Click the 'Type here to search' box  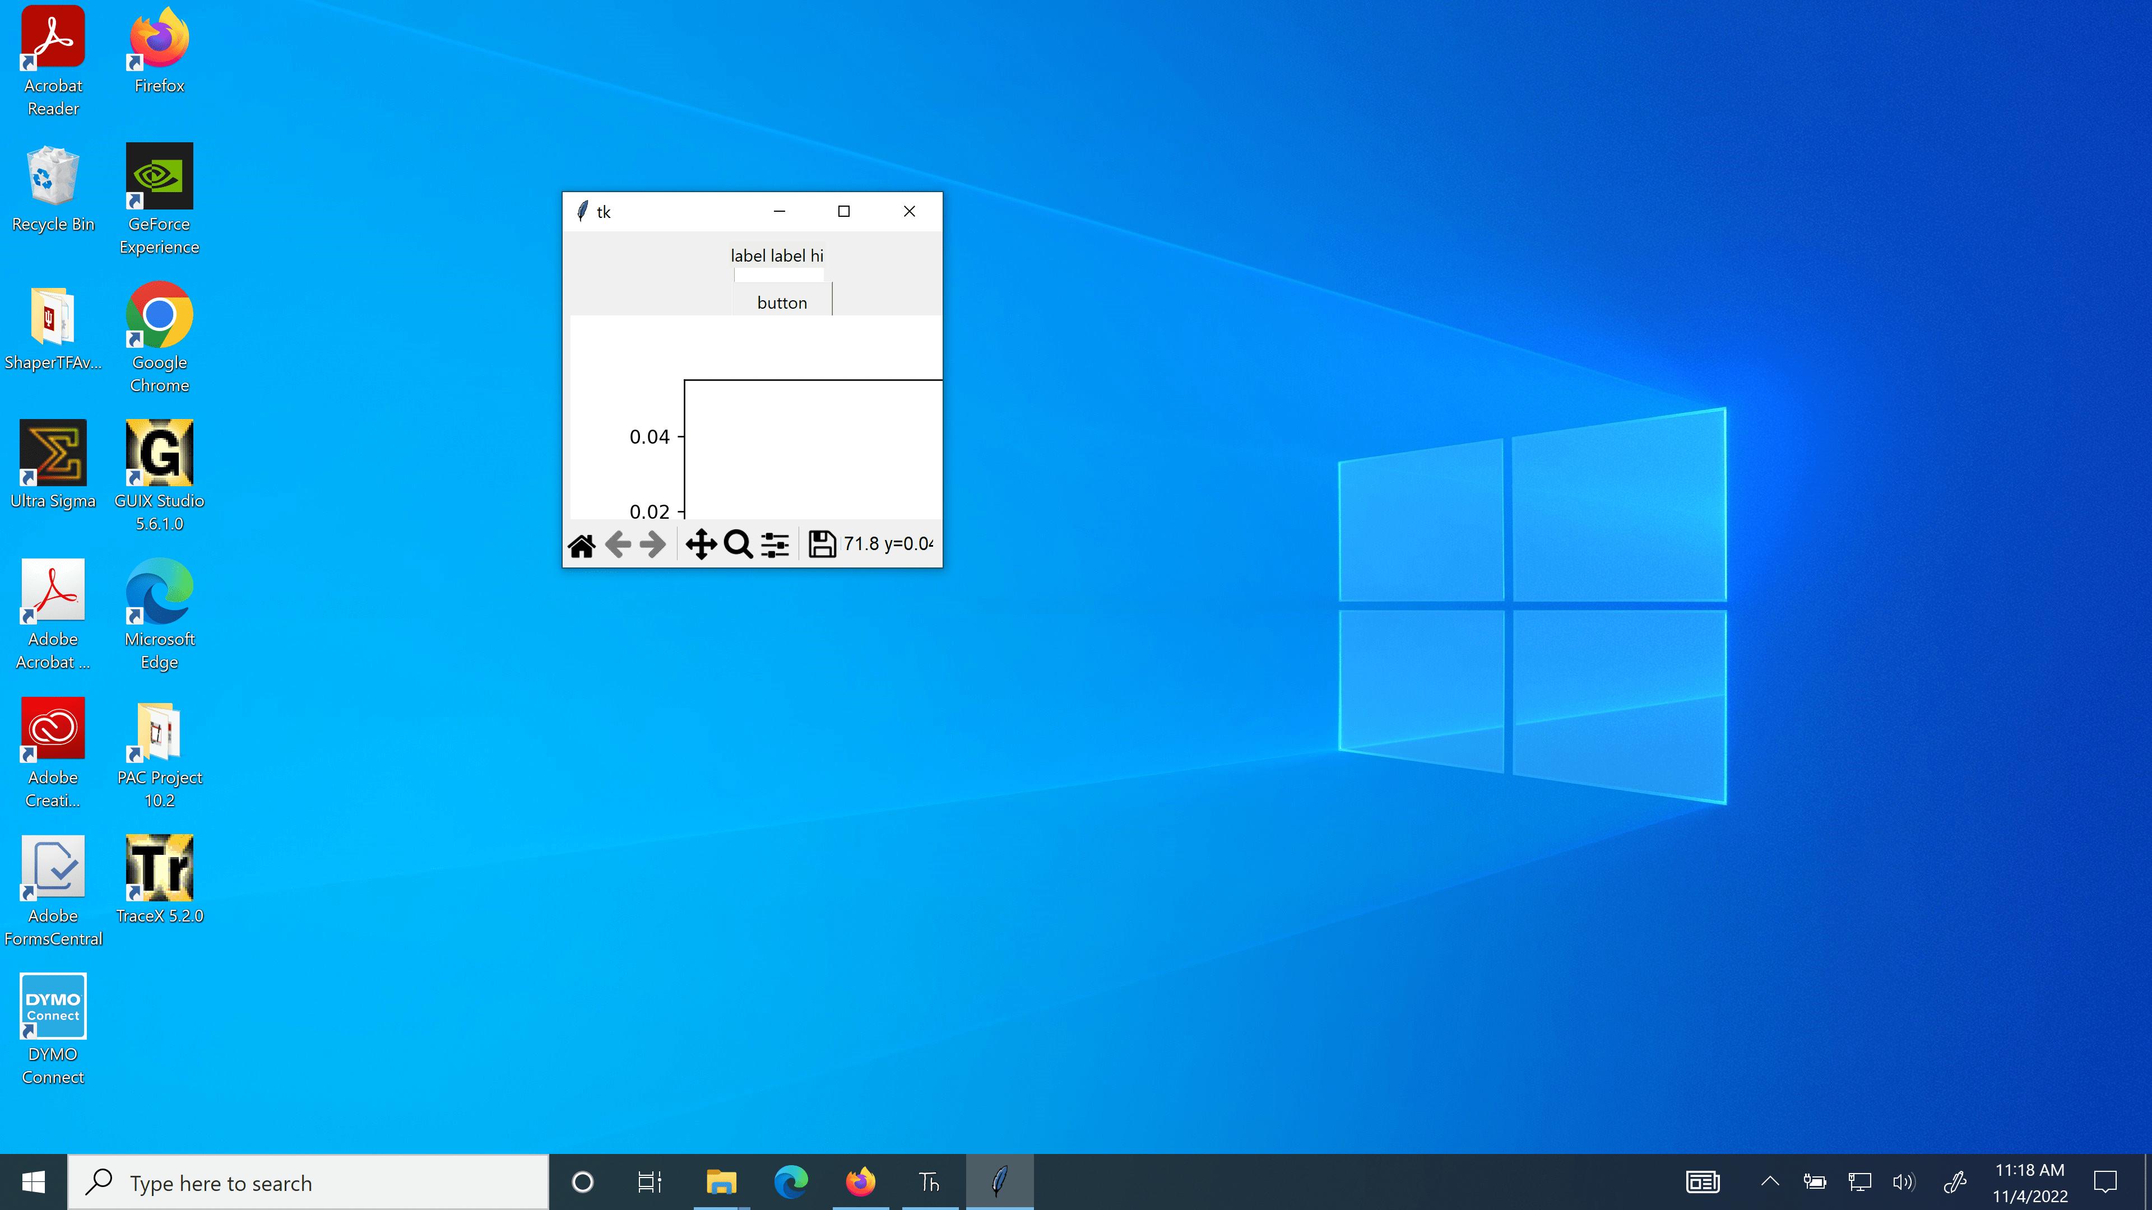(308, 1183)
